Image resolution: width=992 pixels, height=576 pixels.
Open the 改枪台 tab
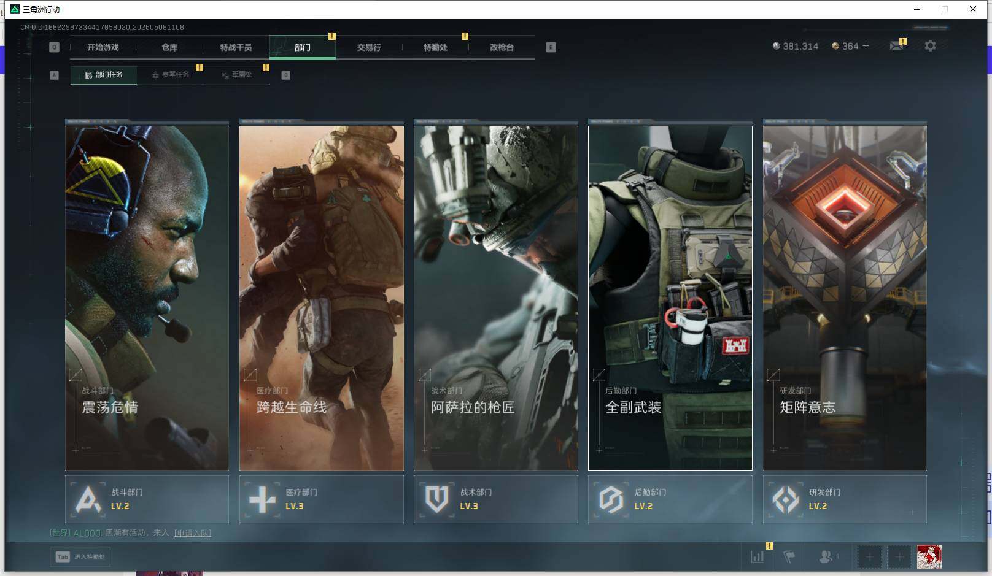pos(502,47)
